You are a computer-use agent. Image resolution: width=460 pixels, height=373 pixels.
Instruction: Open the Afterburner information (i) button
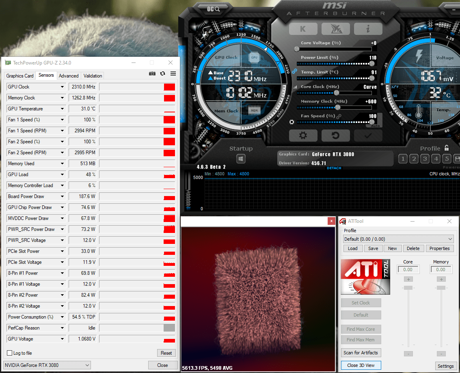pyautogui.click(x=368, y=29)
